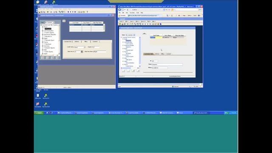
Task: Click the pencil-like desktop icon at top of screen
Action: coord(46,2)
